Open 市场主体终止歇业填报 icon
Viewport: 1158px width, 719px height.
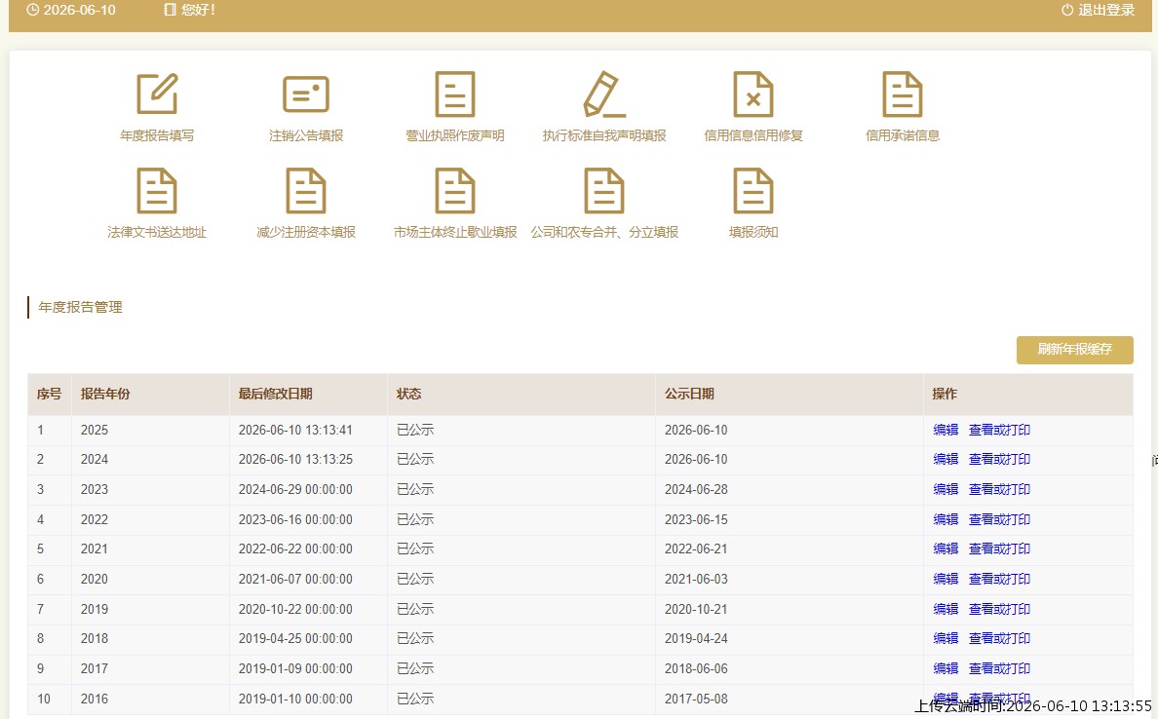[x=455, y=190]
